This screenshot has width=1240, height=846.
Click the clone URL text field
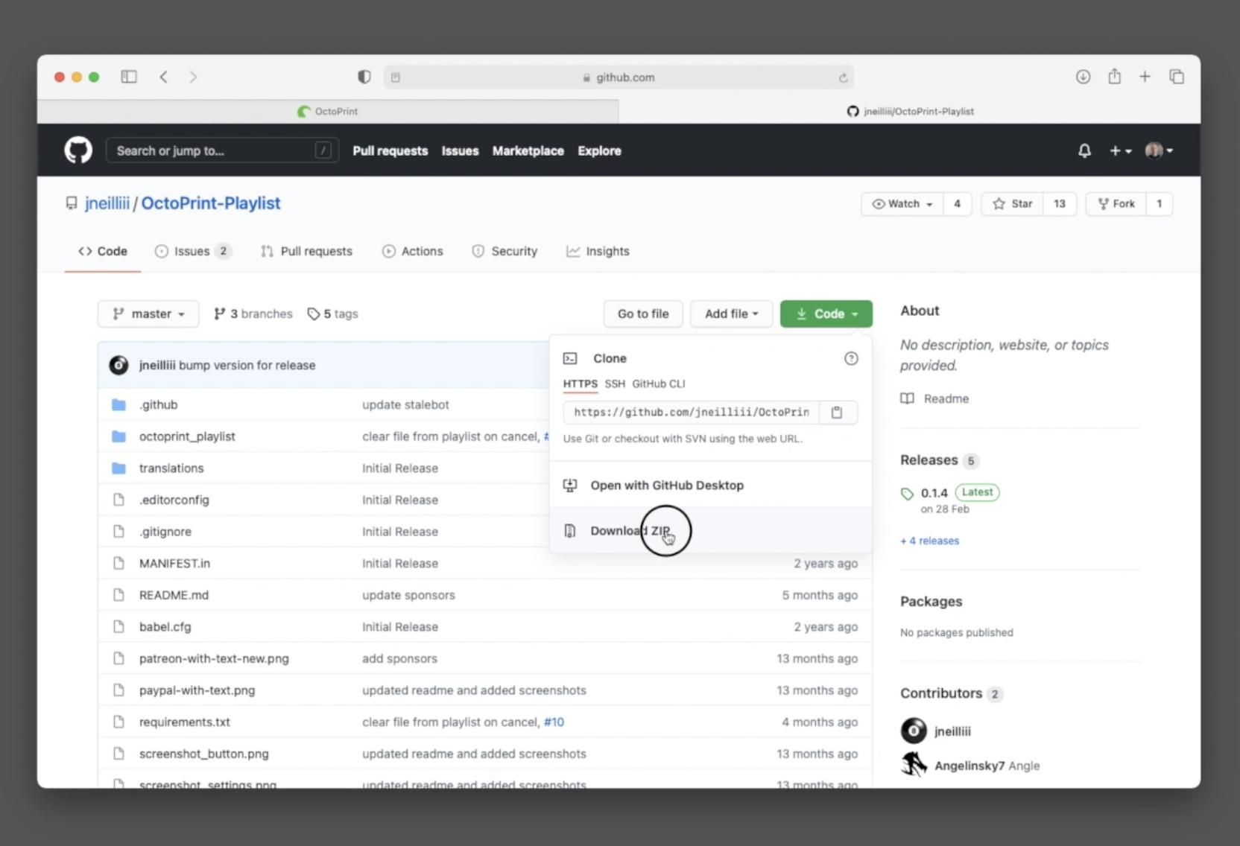692,413
